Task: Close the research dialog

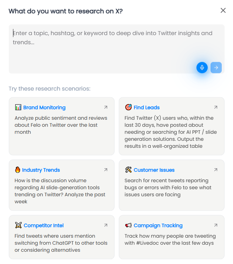Action: pos(223,11)
